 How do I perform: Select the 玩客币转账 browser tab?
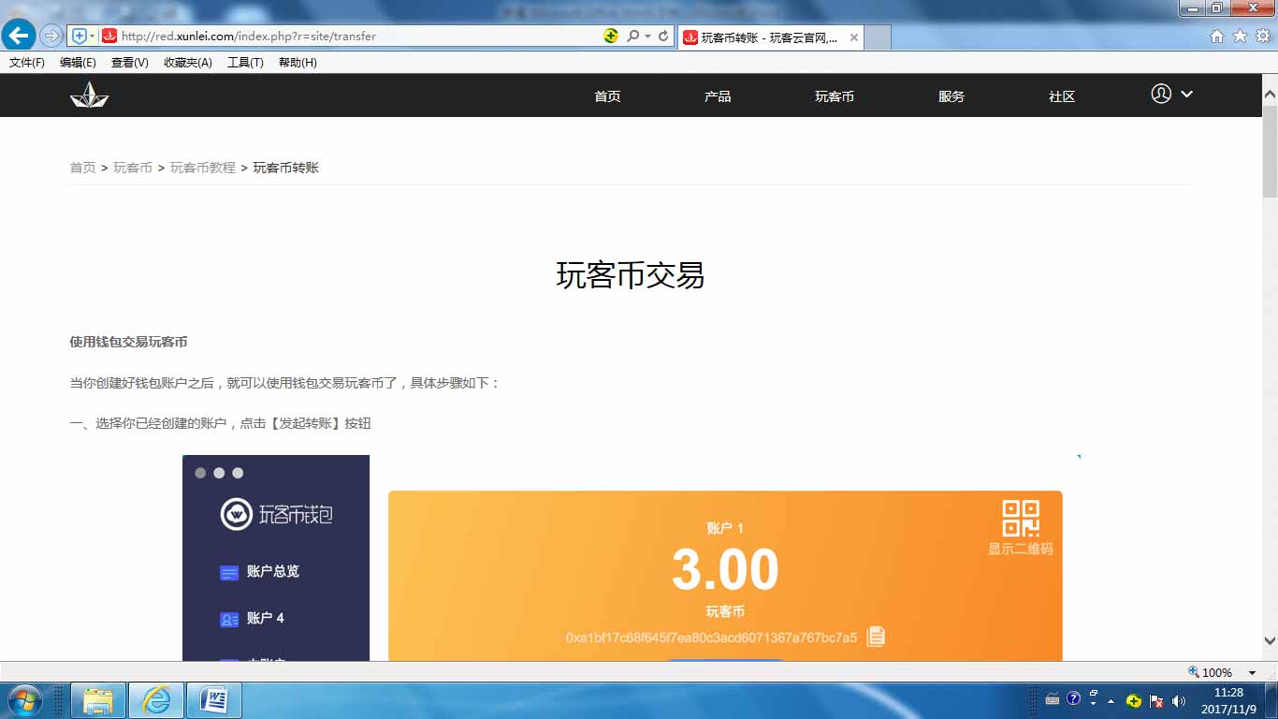click(769, 37)
